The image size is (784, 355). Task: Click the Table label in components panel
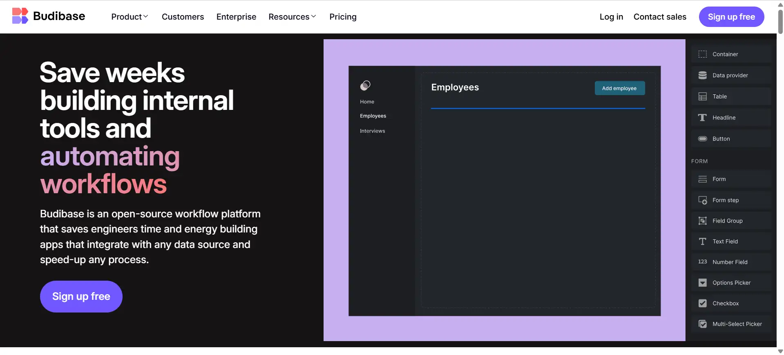pyautogui.click(x=719, y=96)
